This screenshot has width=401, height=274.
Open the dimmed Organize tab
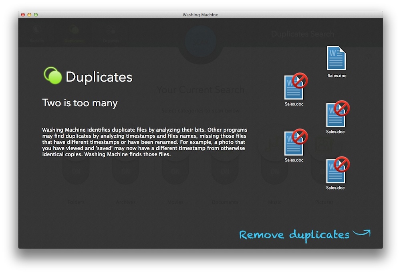pyautogui.click(x=111, y=34)
